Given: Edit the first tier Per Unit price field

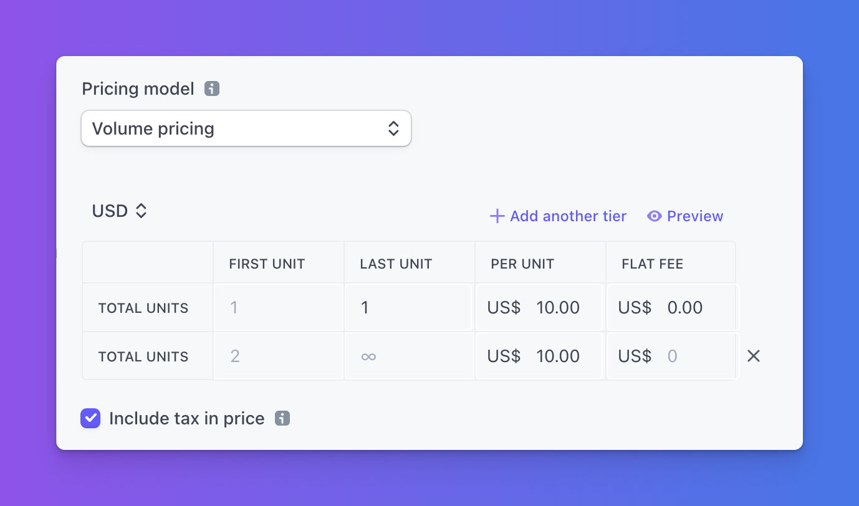Looking at the screenshot, I should (540, 308).
